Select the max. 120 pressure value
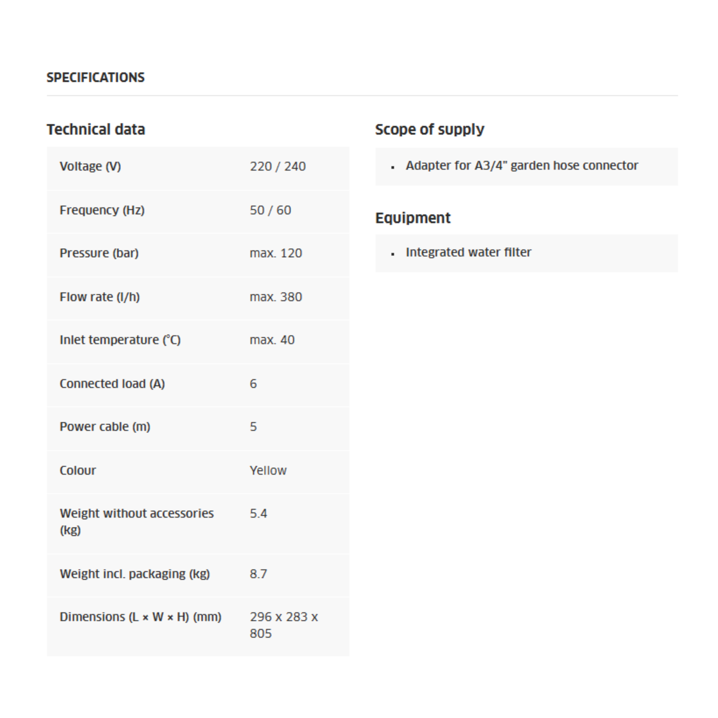 (275, 253)
